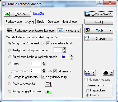Click the case weights W icon button
Screen dimensions: 118x102
108,73
